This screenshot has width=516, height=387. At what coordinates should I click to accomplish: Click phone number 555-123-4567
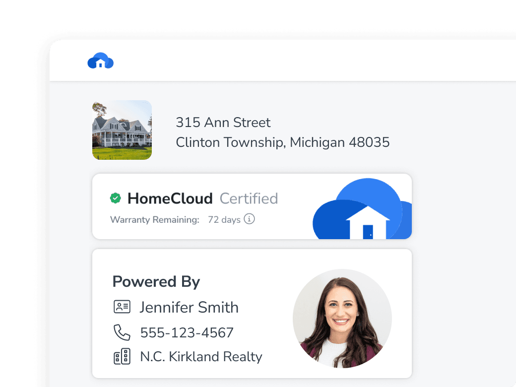pos(187,333)
